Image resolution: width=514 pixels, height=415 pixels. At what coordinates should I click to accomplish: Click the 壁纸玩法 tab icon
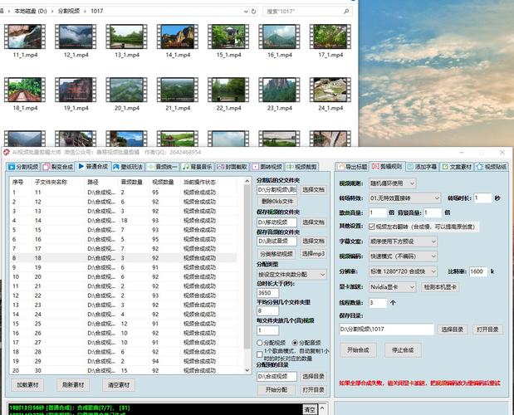pyautogui.click(x=116, y=167)
